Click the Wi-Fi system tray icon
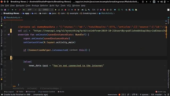Viewport: 170px width, 96px height. click(158, 2)
